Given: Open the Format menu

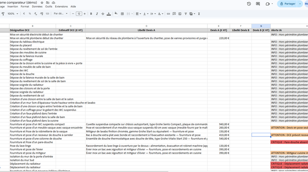Looking at the screenshot, I should coord(25,6).
